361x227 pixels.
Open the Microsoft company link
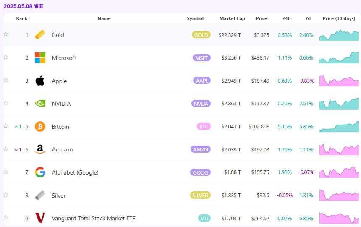[x=64, y=58]
